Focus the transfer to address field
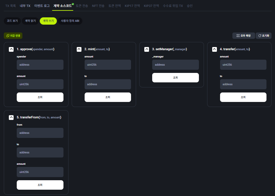275x196 pixels. pos(243,84)
